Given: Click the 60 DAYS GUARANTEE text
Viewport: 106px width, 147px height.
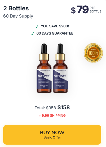Looking at the screenshot, I should pyautogui.click(x=55, y=33).
